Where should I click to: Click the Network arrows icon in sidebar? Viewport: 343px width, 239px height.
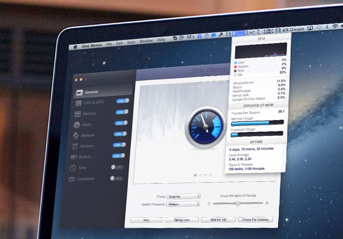point(76,136)
